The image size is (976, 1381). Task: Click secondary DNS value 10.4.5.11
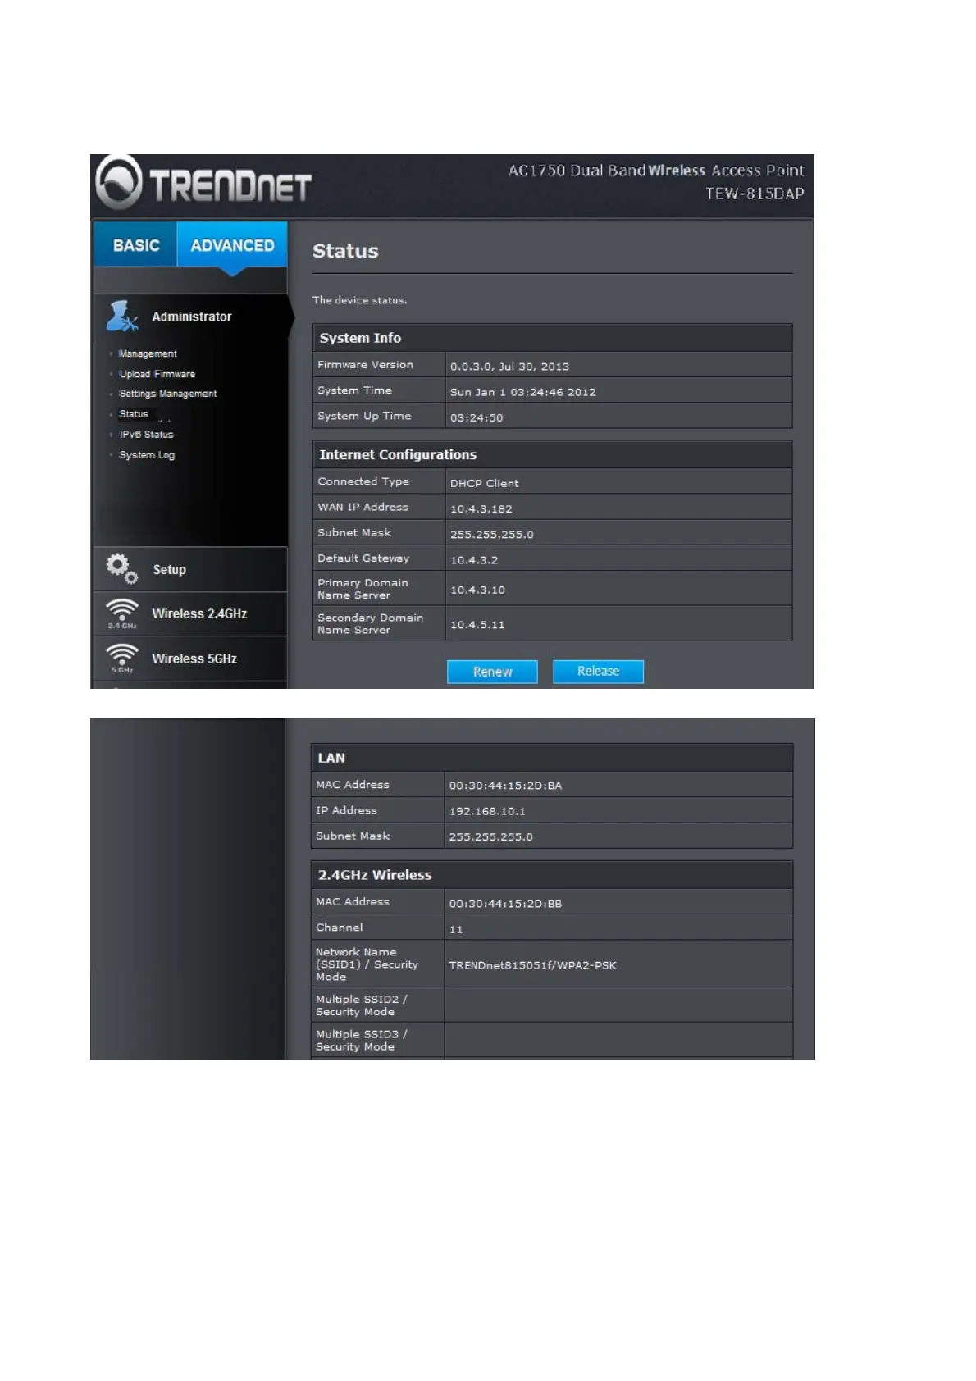pos(477,624)
